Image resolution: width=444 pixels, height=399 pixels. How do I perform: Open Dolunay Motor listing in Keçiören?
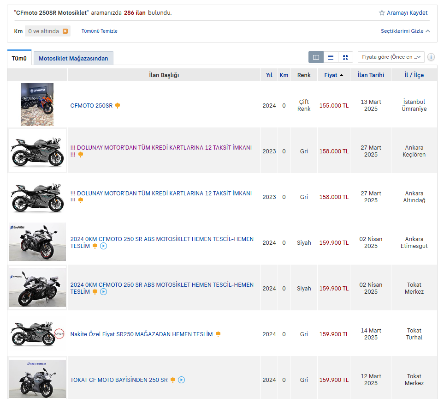pos(161,151)
